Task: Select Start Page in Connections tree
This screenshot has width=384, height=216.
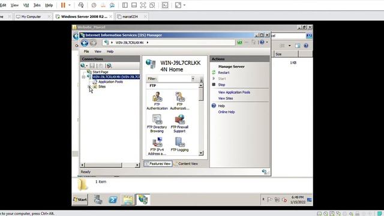Action: [100, 72]
